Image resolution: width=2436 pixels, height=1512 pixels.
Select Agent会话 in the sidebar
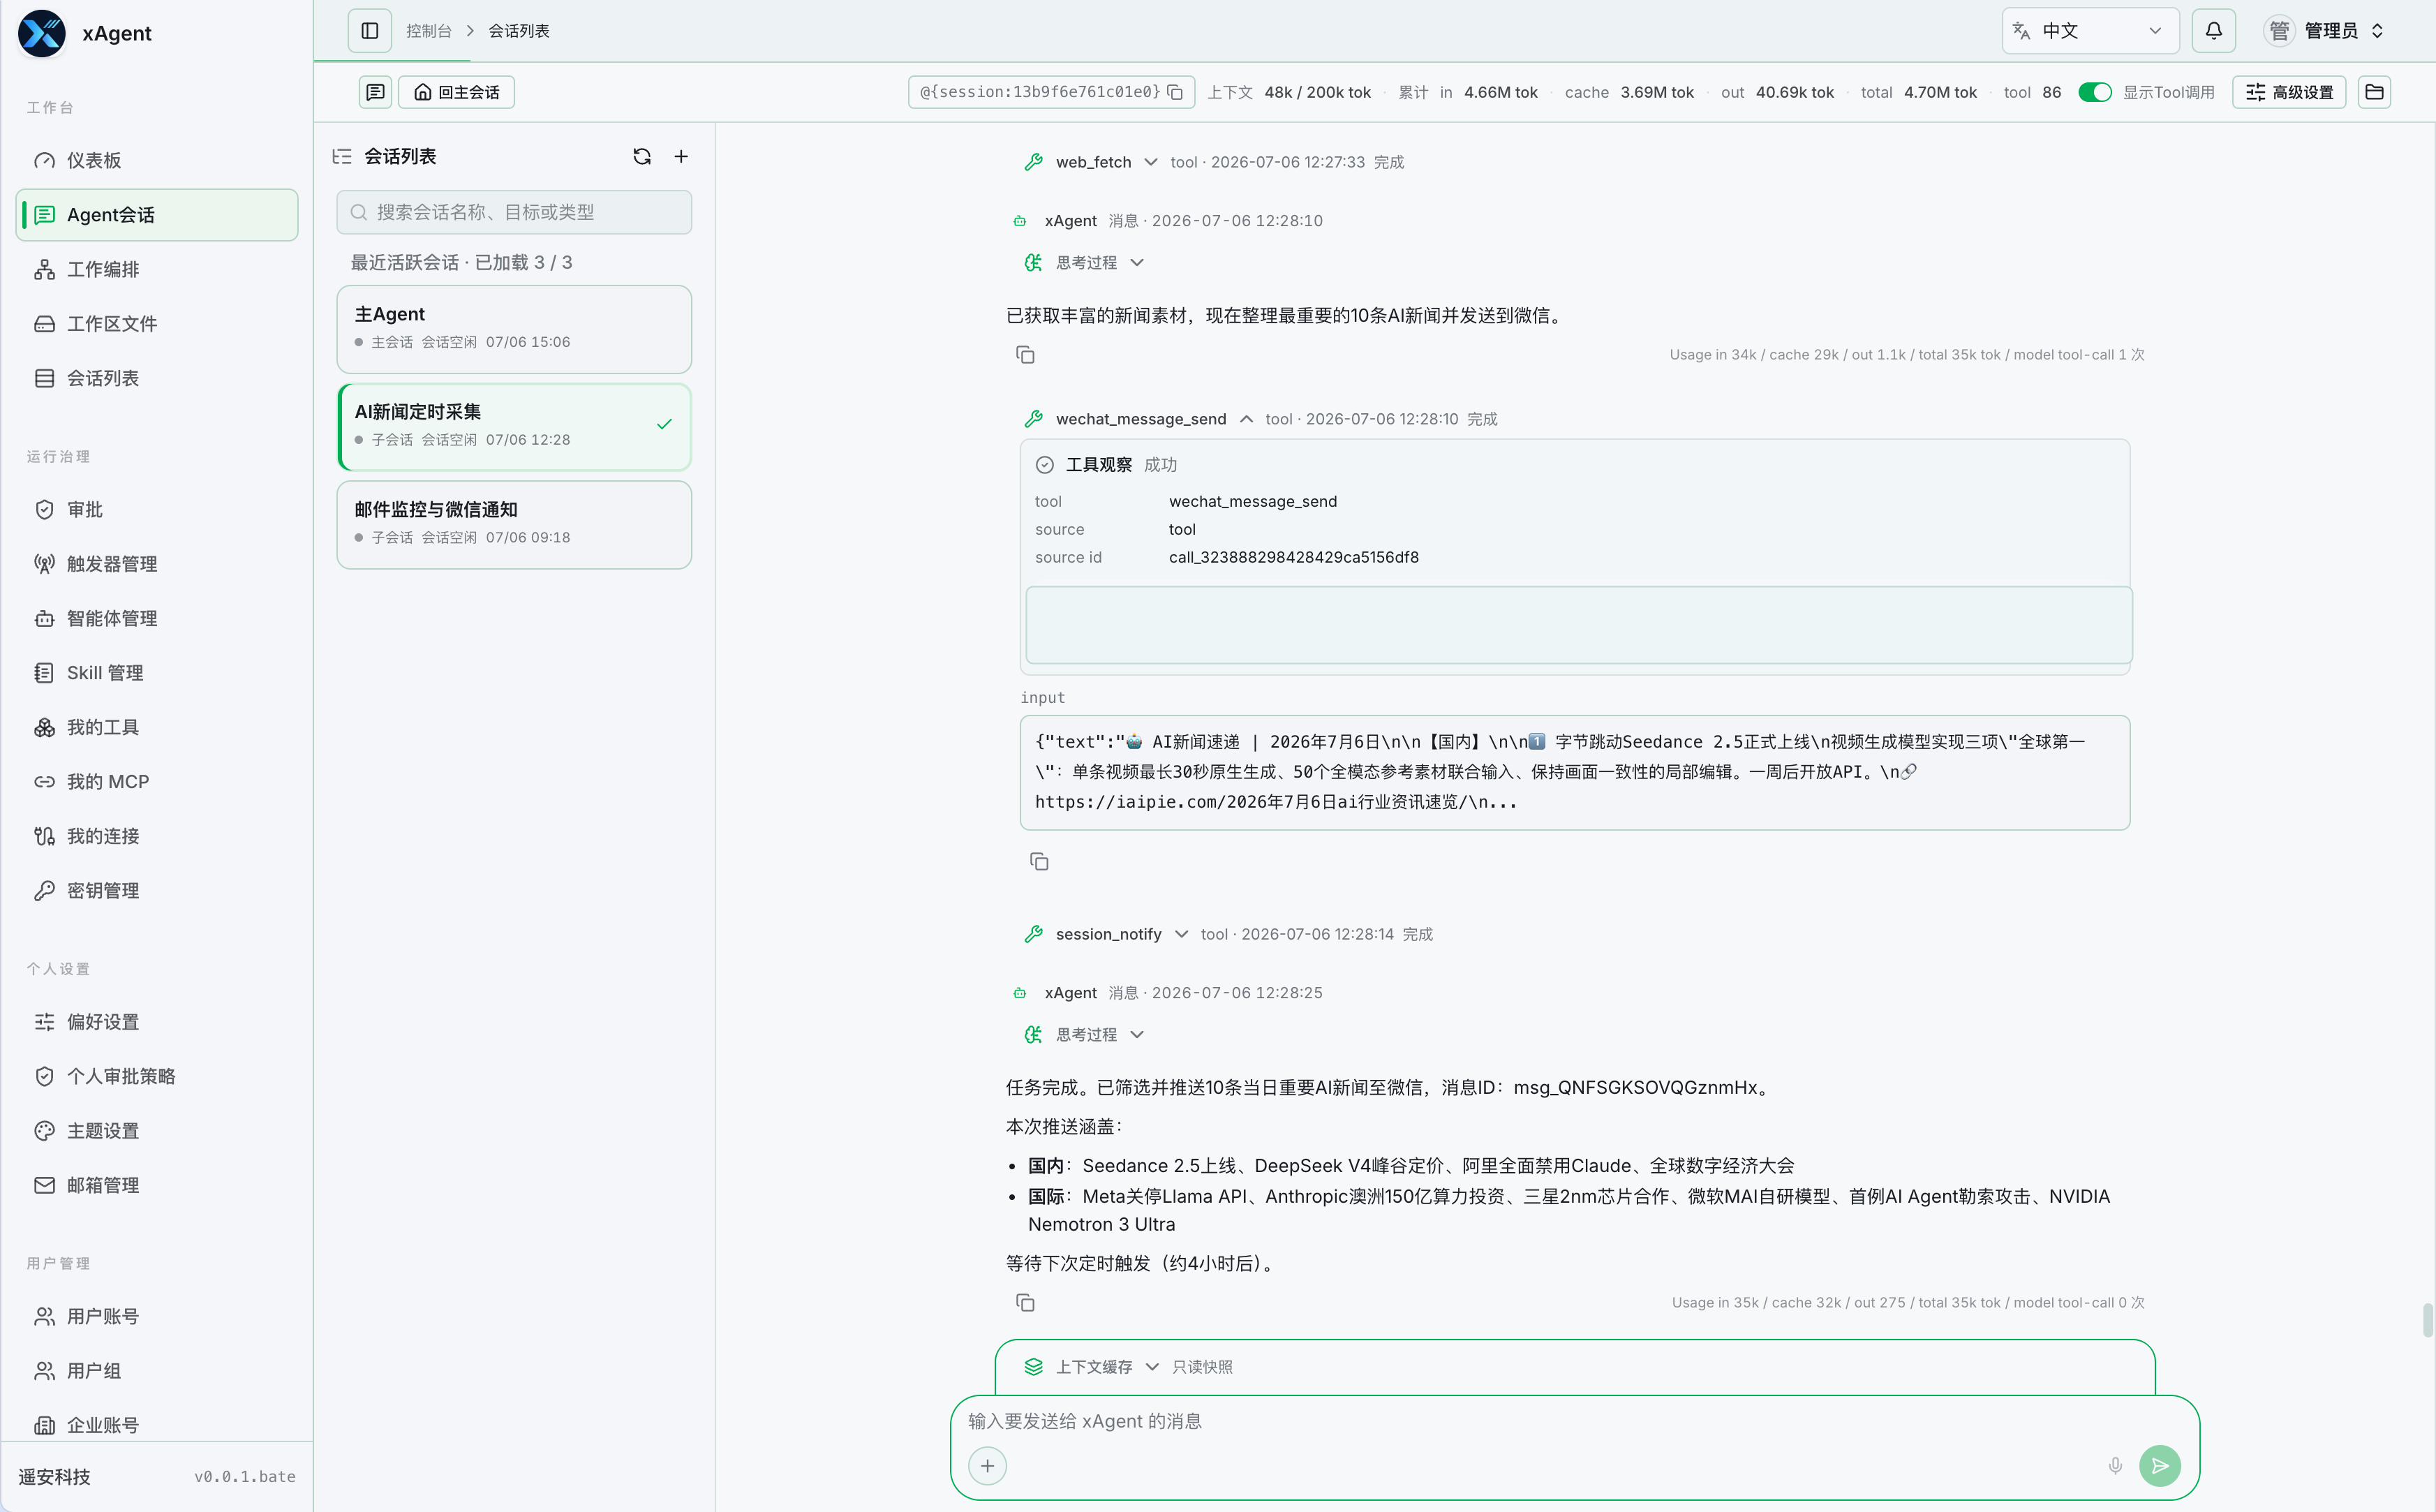point(157,215)
